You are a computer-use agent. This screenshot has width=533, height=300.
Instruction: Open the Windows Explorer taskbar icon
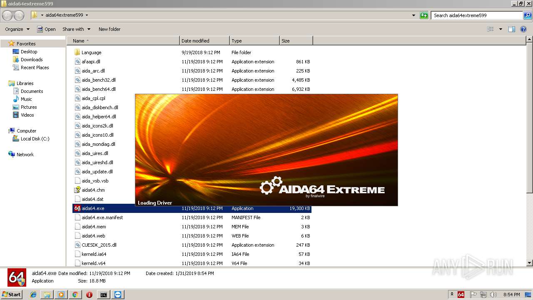(x=47, y=295)
